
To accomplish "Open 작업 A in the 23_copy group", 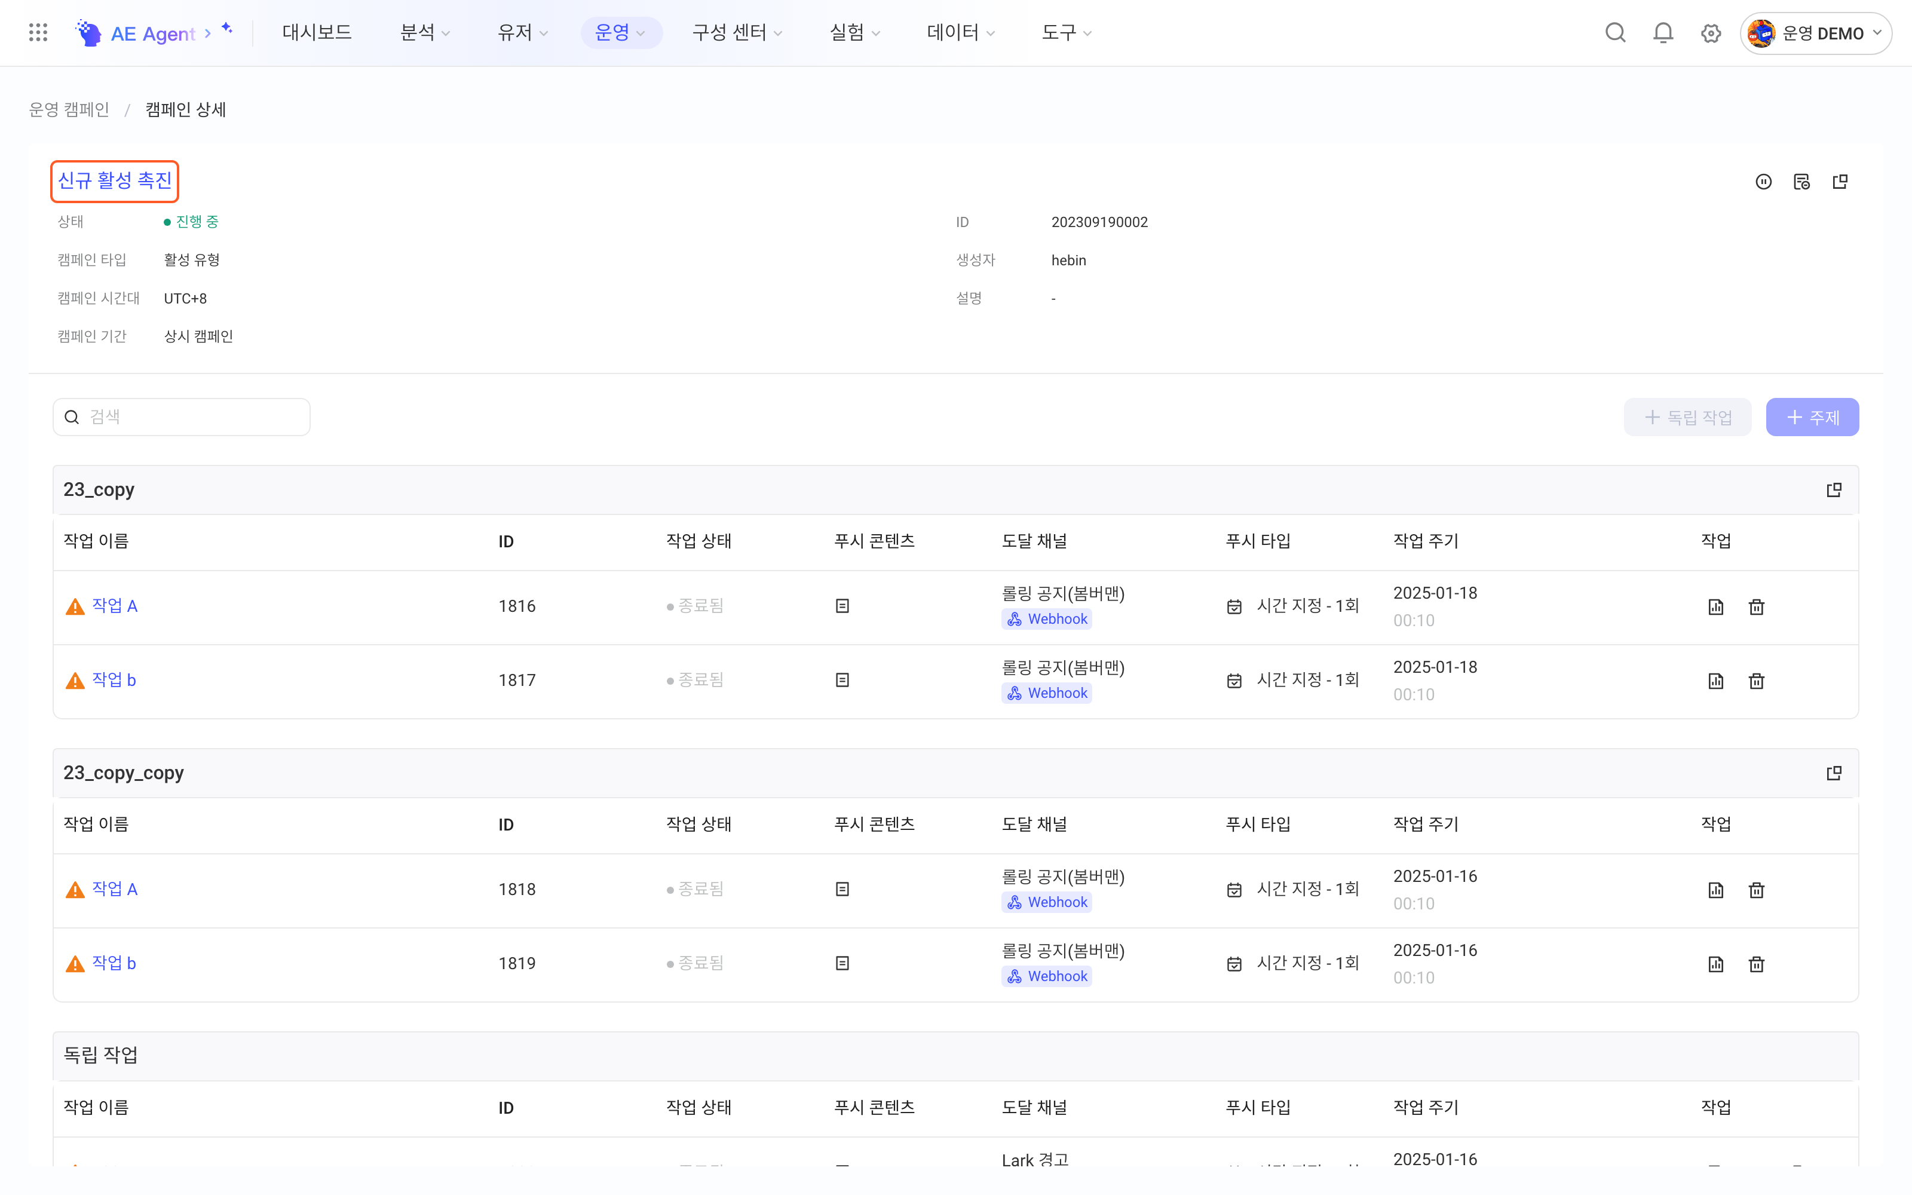I will point(115,606).
